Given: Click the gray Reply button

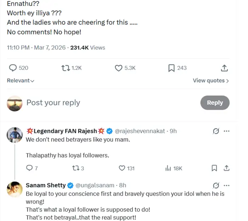Looking at the screenshot, I should [x=215, y=103].
